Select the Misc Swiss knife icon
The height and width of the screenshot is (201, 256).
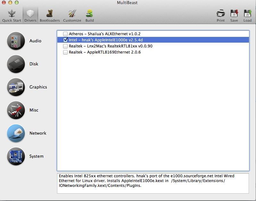(16, 110)
